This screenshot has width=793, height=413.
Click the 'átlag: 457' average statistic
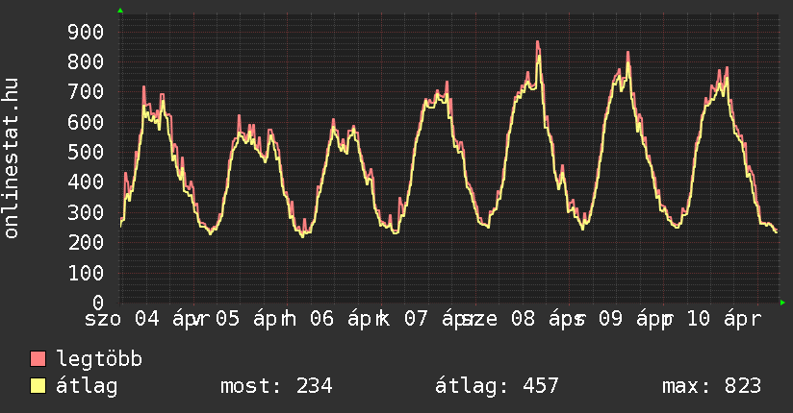tap(498, 386)
